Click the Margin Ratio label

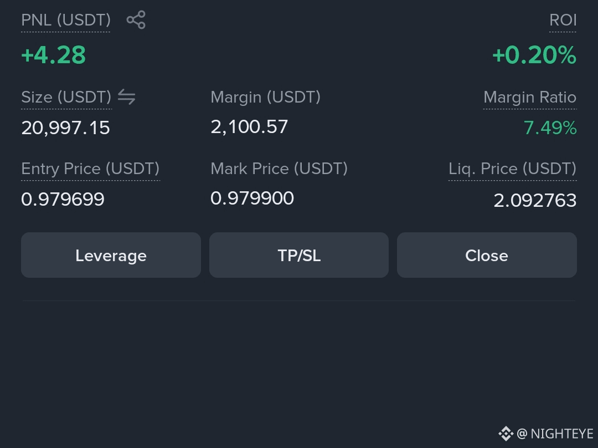(x=530, y=97)
